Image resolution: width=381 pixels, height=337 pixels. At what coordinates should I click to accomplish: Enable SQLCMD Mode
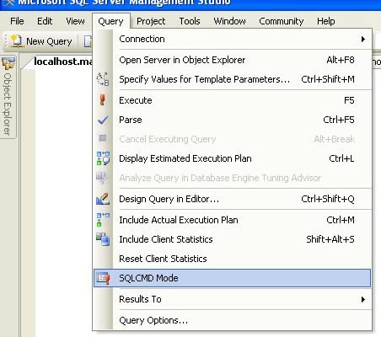232,278
